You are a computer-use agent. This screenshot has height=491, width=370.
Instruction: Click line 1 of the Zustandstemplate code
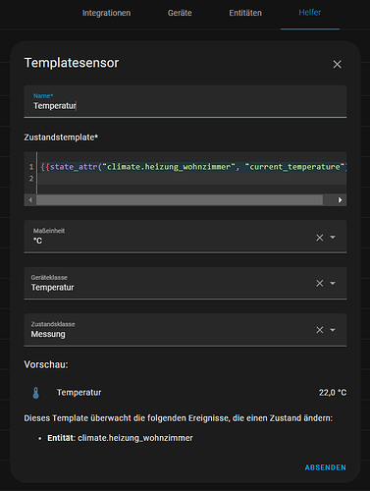tap(193, 167)
